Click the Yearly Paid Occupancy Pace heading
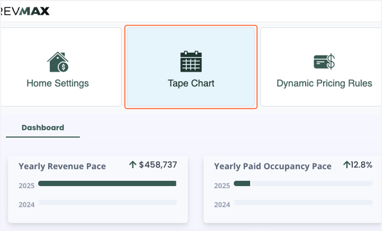Screen dimensions: 382x231 click(272, 166)
